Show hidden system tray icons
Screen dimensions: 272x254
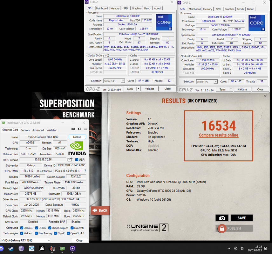pyautogui.click(x=229, y=249)
